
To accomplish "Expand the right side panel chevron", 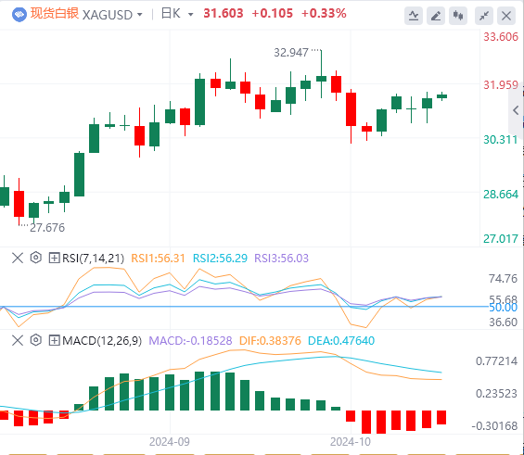I will [516, 110].
